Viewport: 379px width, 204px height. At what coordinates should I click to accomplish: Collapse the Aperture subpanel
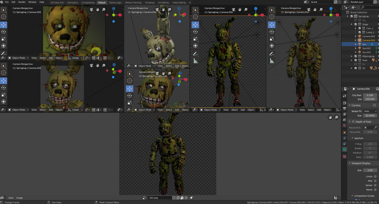(x=352, y=138)
